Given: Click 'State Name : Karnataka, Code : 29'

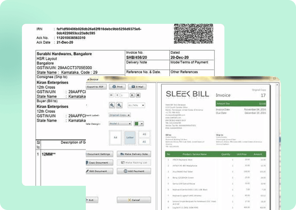Looking at the screenshot, I should tap(67, 72).
